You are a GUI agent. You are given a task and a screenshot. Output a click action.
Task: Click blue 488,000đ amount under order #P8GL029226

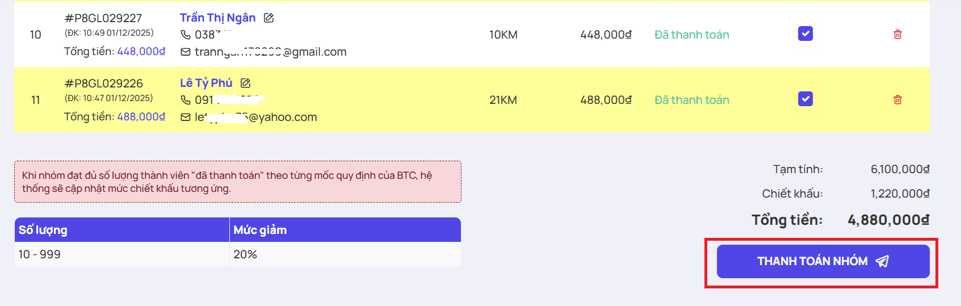coord(141,117)
